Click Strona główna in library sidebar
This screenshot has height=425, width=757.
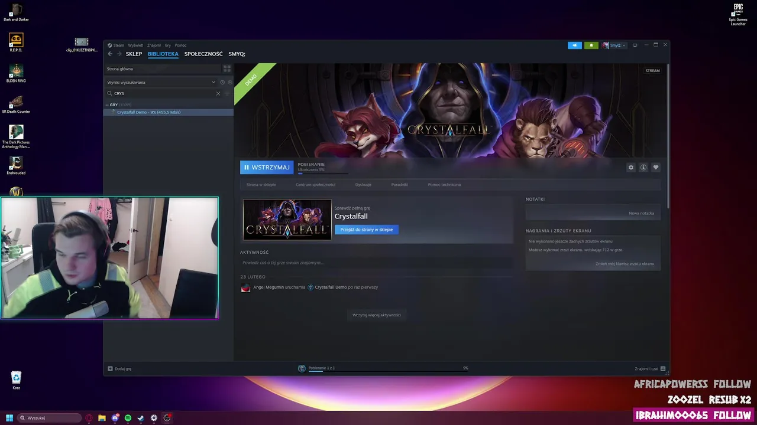[x=163, y=69]
